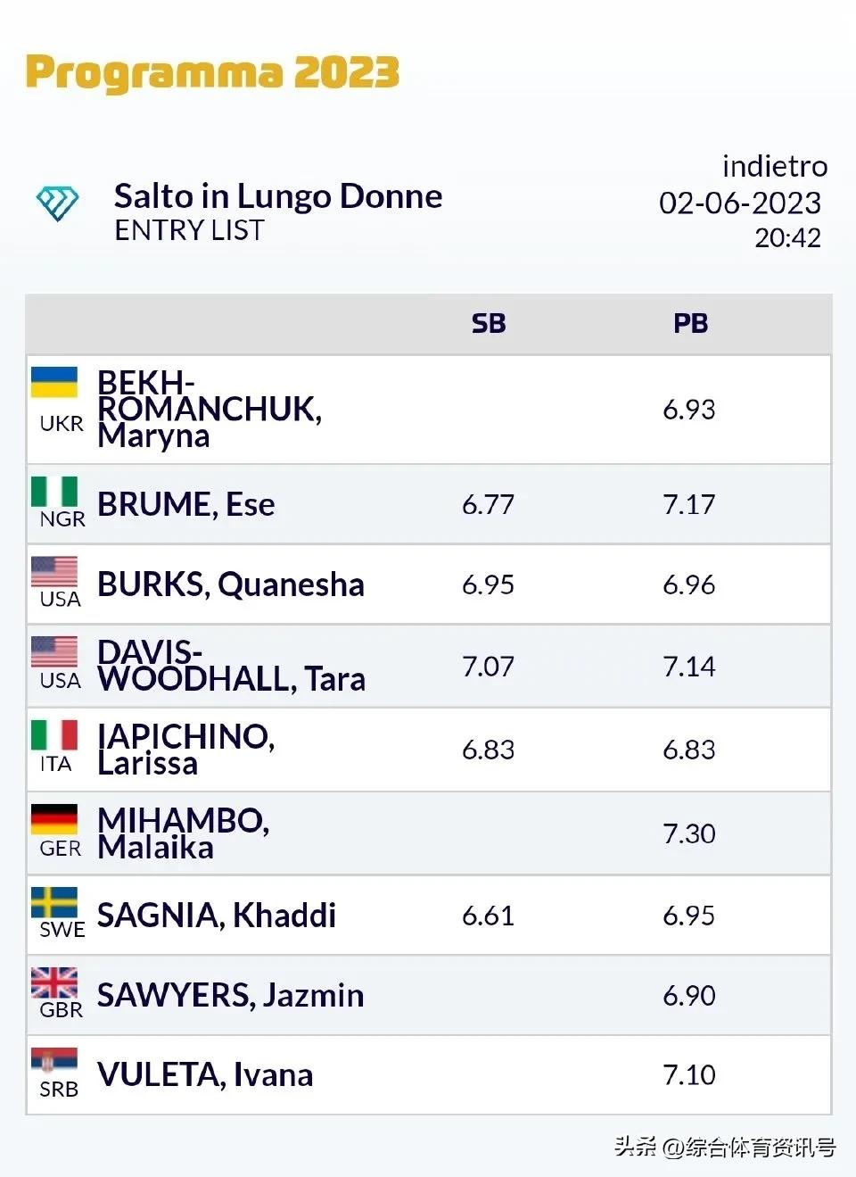The image size is (856, 1177).
Task: Select MIHAMBO, Malaika entry
Action: click(x=183, y=833)
